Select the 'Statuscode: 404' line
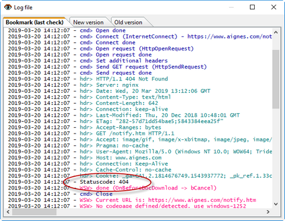 [x=68, y=182]
